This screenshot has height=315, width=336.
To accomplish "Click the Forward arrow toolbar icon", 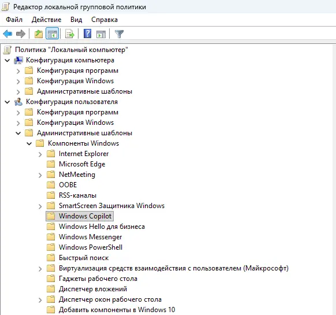I will pyautogui.click(x=21, y=34).
